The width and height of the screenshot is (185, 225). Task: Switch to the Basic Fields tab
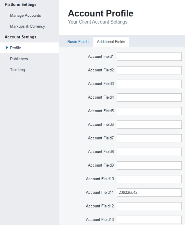(x=78, y=42)
